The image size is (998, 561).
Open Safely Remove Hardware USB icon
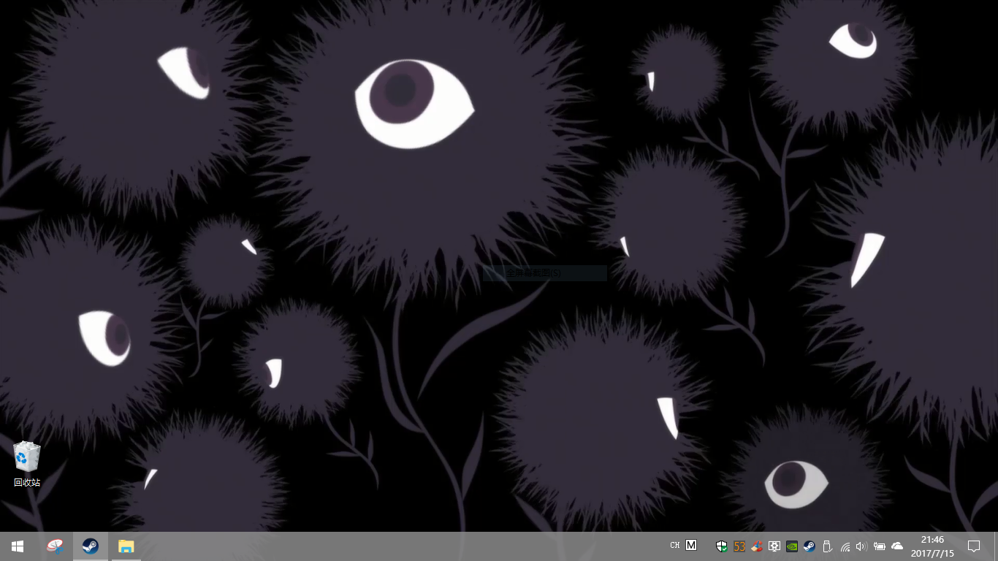coord(827,546)
